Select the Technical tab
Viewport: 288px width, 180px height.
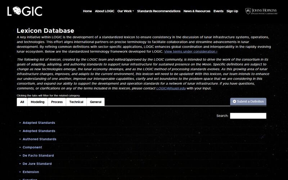click(x=76, y=102)
